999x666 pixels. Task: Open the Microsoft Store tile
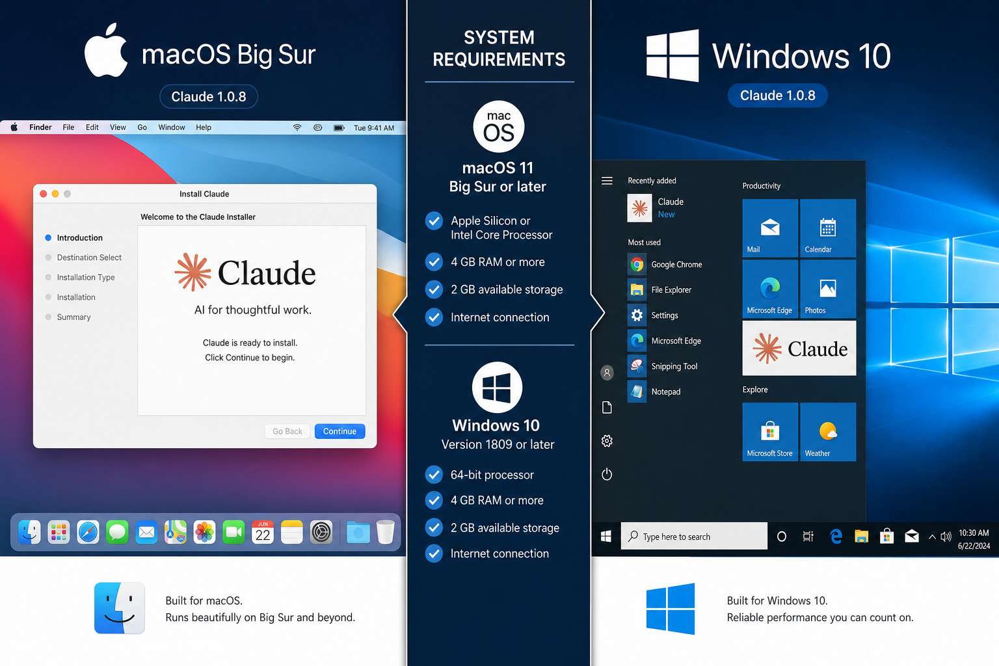(770, 432)
